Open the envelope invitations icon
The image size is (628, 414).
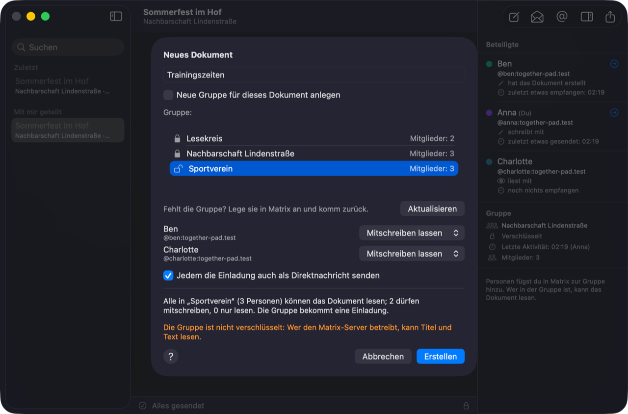click(537, 17)
